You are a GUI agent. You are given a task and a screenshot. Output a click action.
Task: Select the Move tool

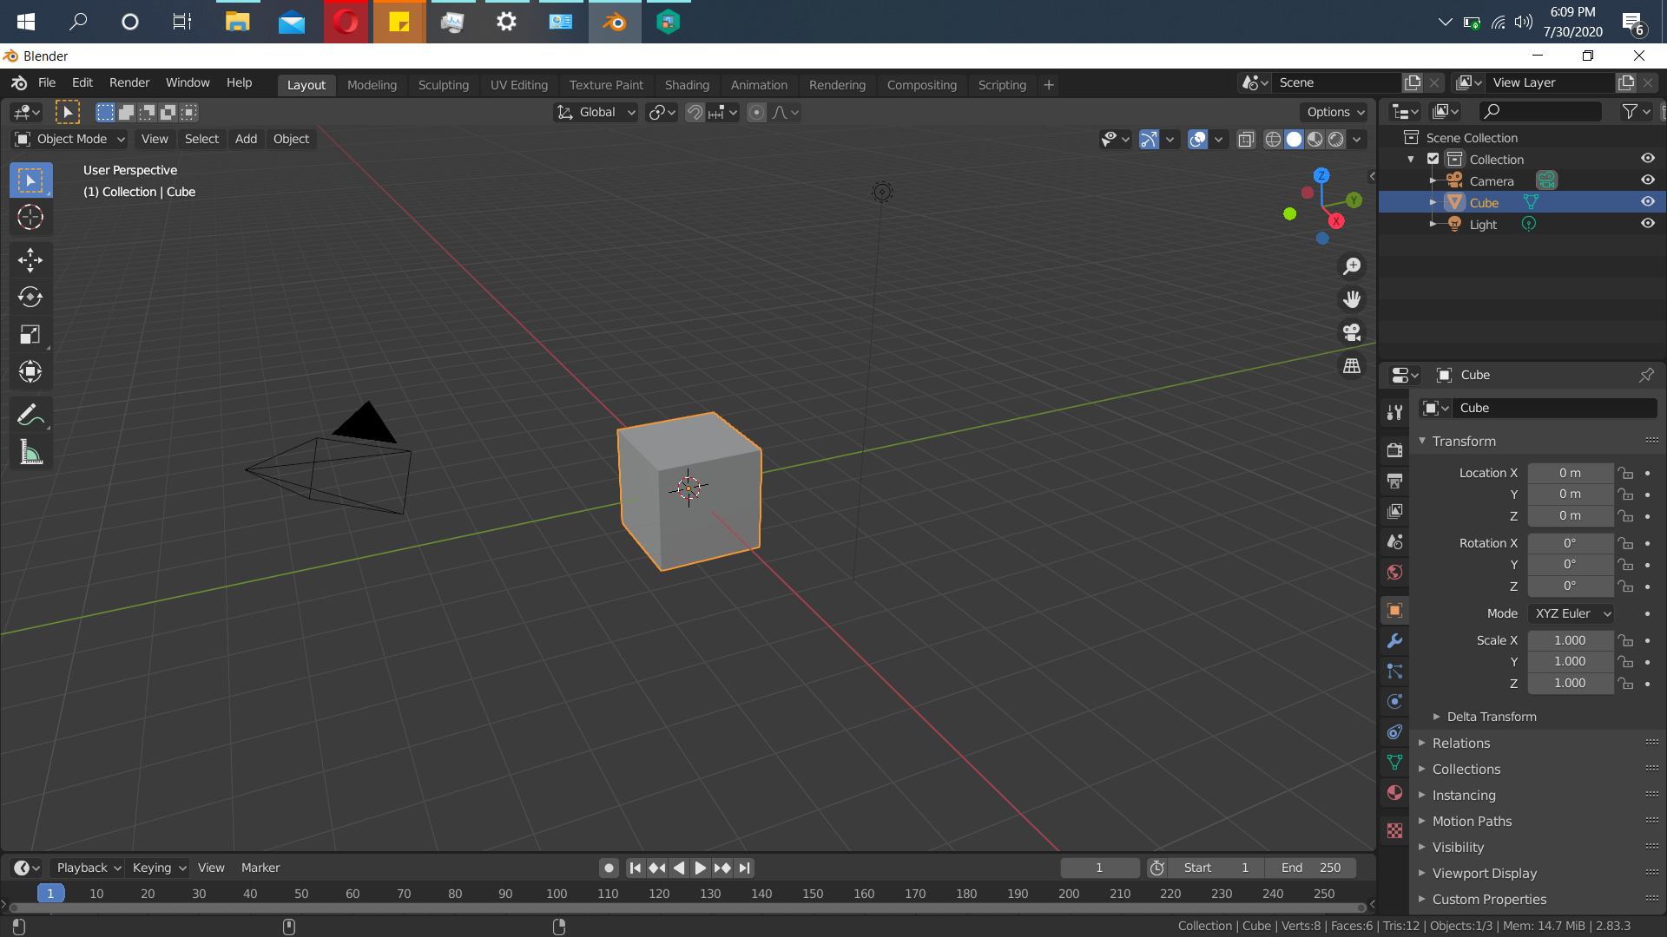click(x=30, y=259)
